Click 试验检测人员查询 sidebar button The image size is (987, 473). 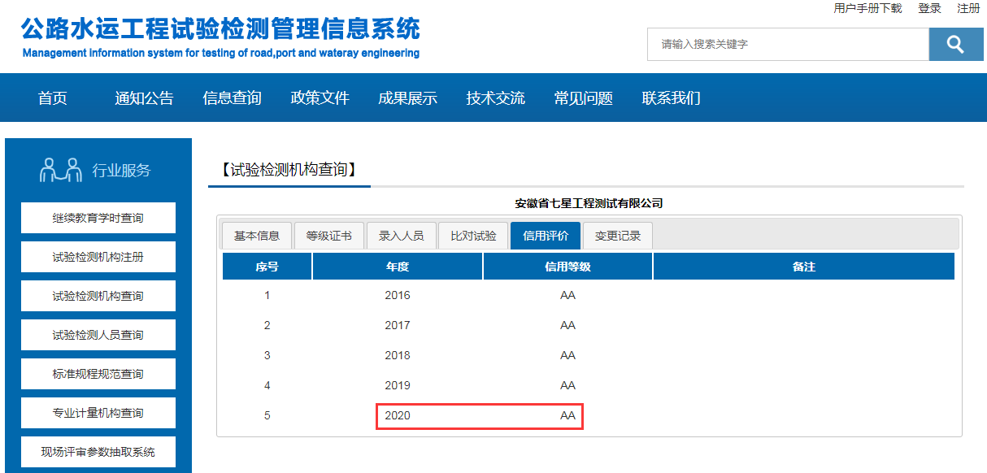point(98,335)
